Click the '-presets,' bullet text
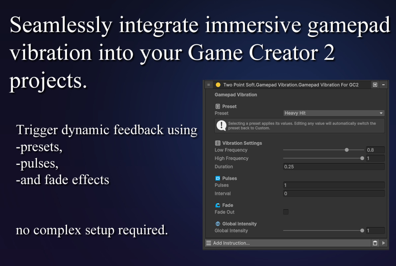Image resolution: width=396 pixels, height=266 pixels. (x=39, y=147)
